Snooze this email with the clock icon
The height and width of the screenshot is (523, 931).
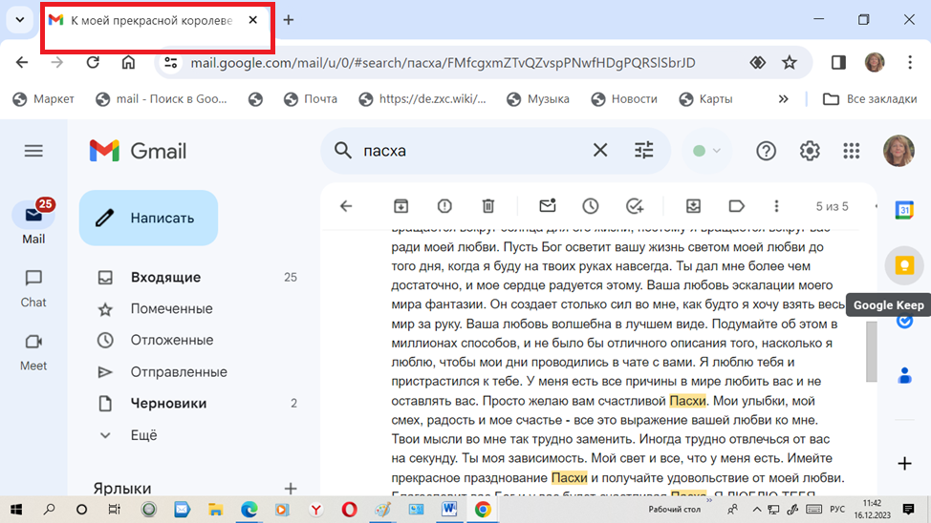pyautogui.click(x=590, y=206)
